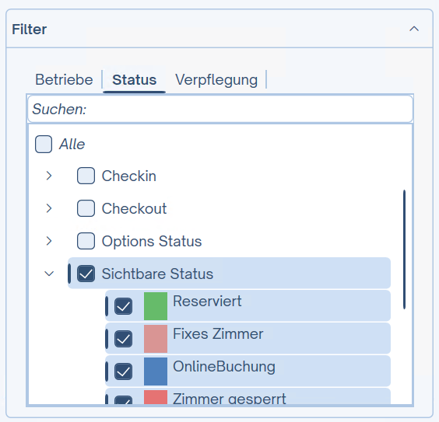The image size is (439, 422).
Task: Uncheck the Reserviert checkbox
Action: 123,306
